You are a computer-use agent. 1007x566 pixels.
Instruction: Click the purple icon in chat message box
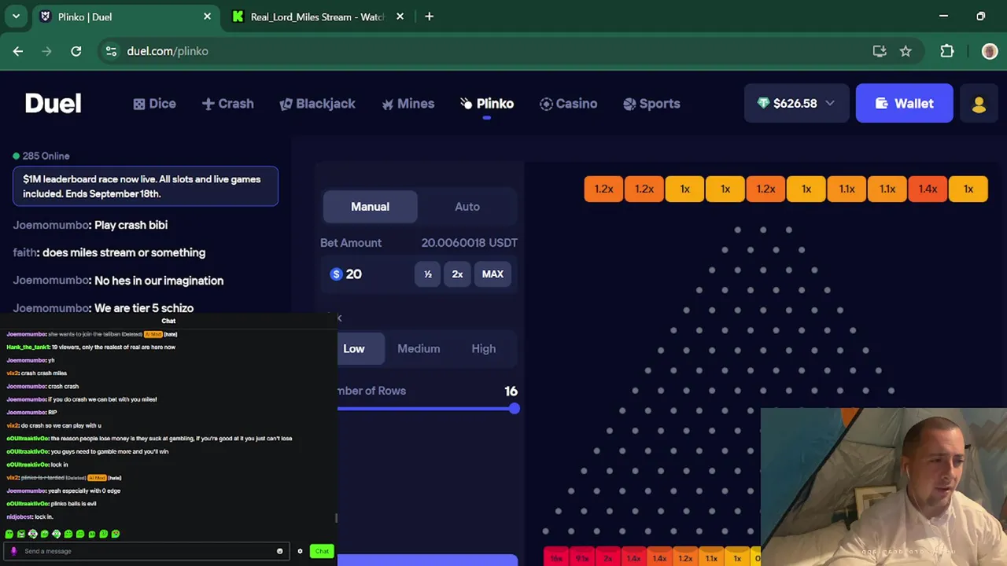click(x=13, y=551)
